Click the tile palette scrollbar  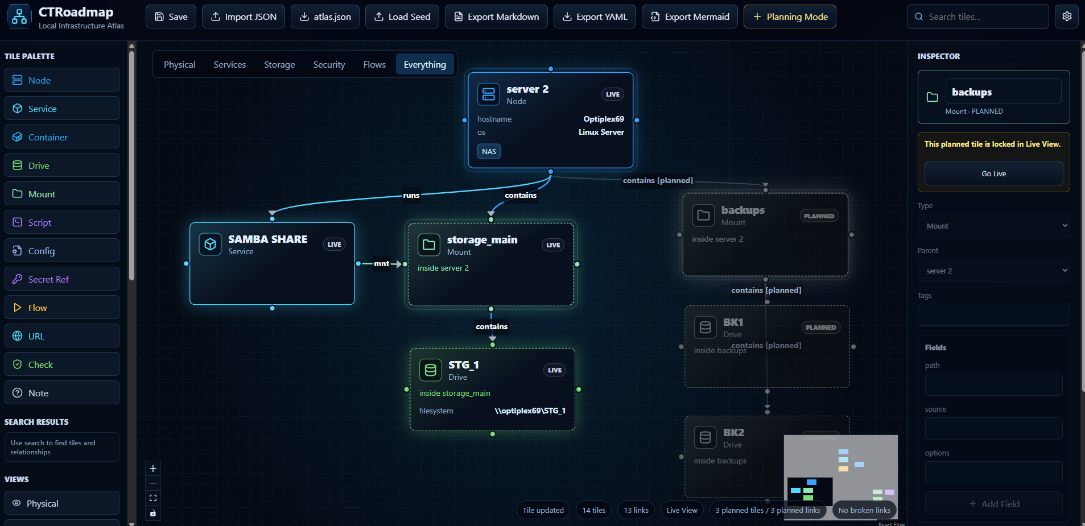pos(131,165)
